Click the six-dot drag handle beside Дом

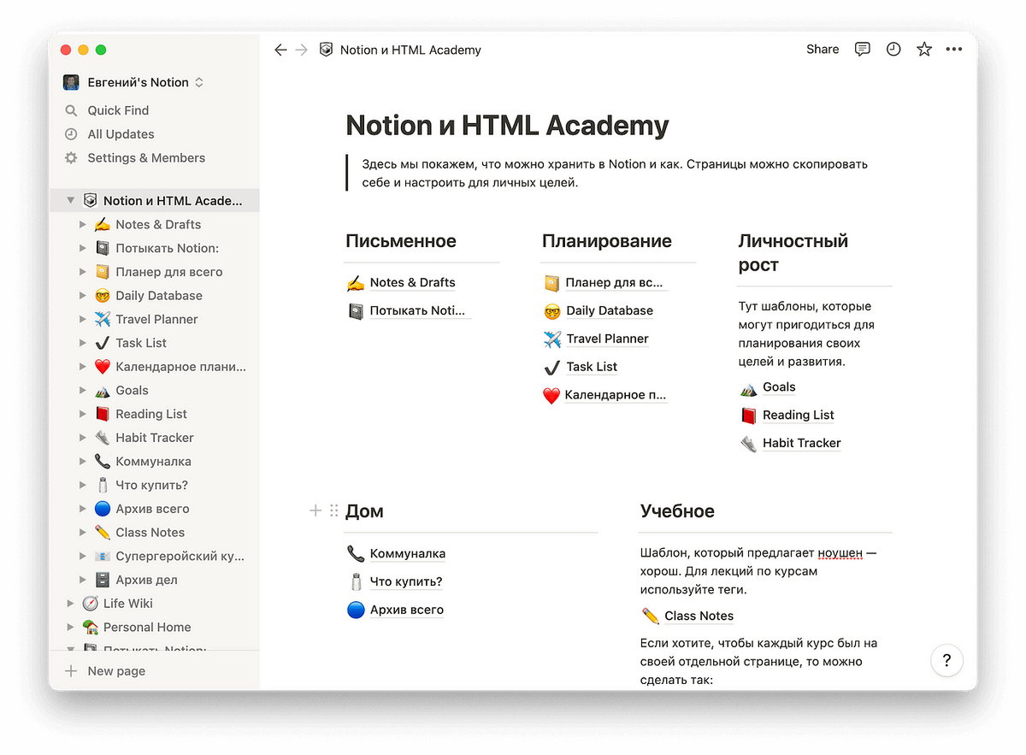tap(333, 510)
